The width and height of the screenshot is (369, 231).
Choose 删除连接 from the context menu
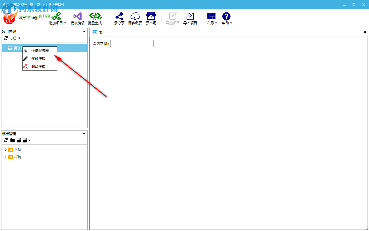(x=40, y=66)
